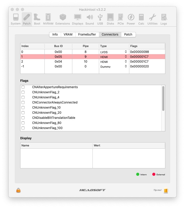
Task: Click the Wert column header
Action: (x=129, y=145)
